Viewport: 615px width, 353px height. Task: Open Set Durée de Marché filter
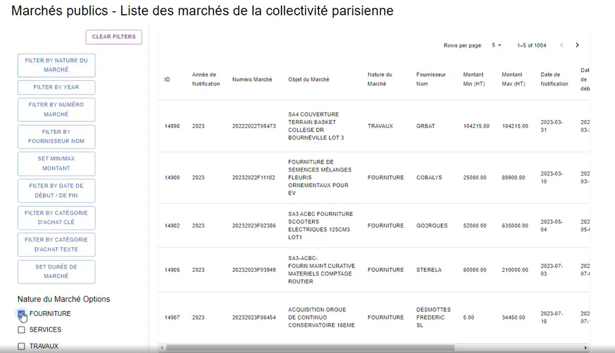click(x=56, y=272)
